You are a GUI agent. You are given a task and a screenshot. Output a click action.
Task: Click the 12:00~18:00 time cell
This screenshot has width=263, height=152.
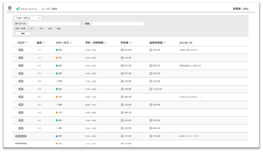(91, 73)
